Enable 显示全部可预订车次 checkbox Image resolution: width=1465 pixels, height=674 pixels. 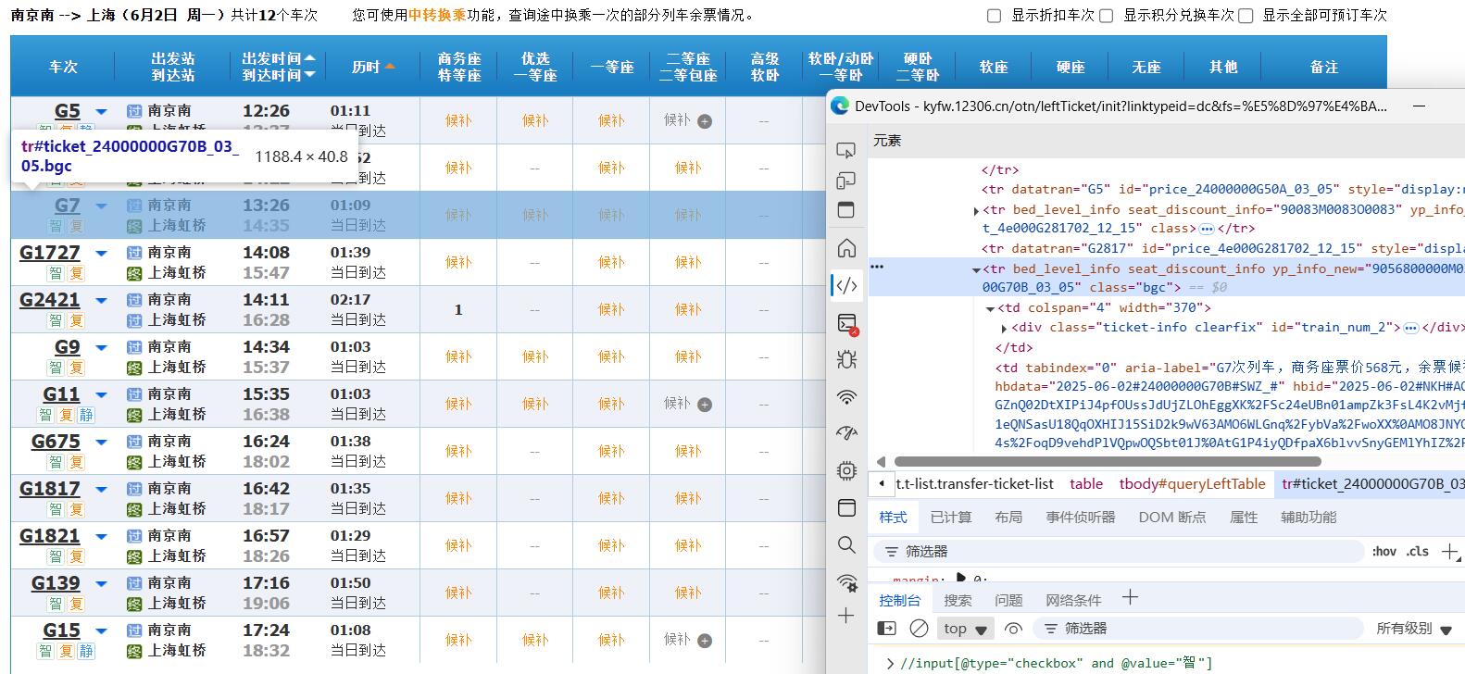[x=1246, y=16]
